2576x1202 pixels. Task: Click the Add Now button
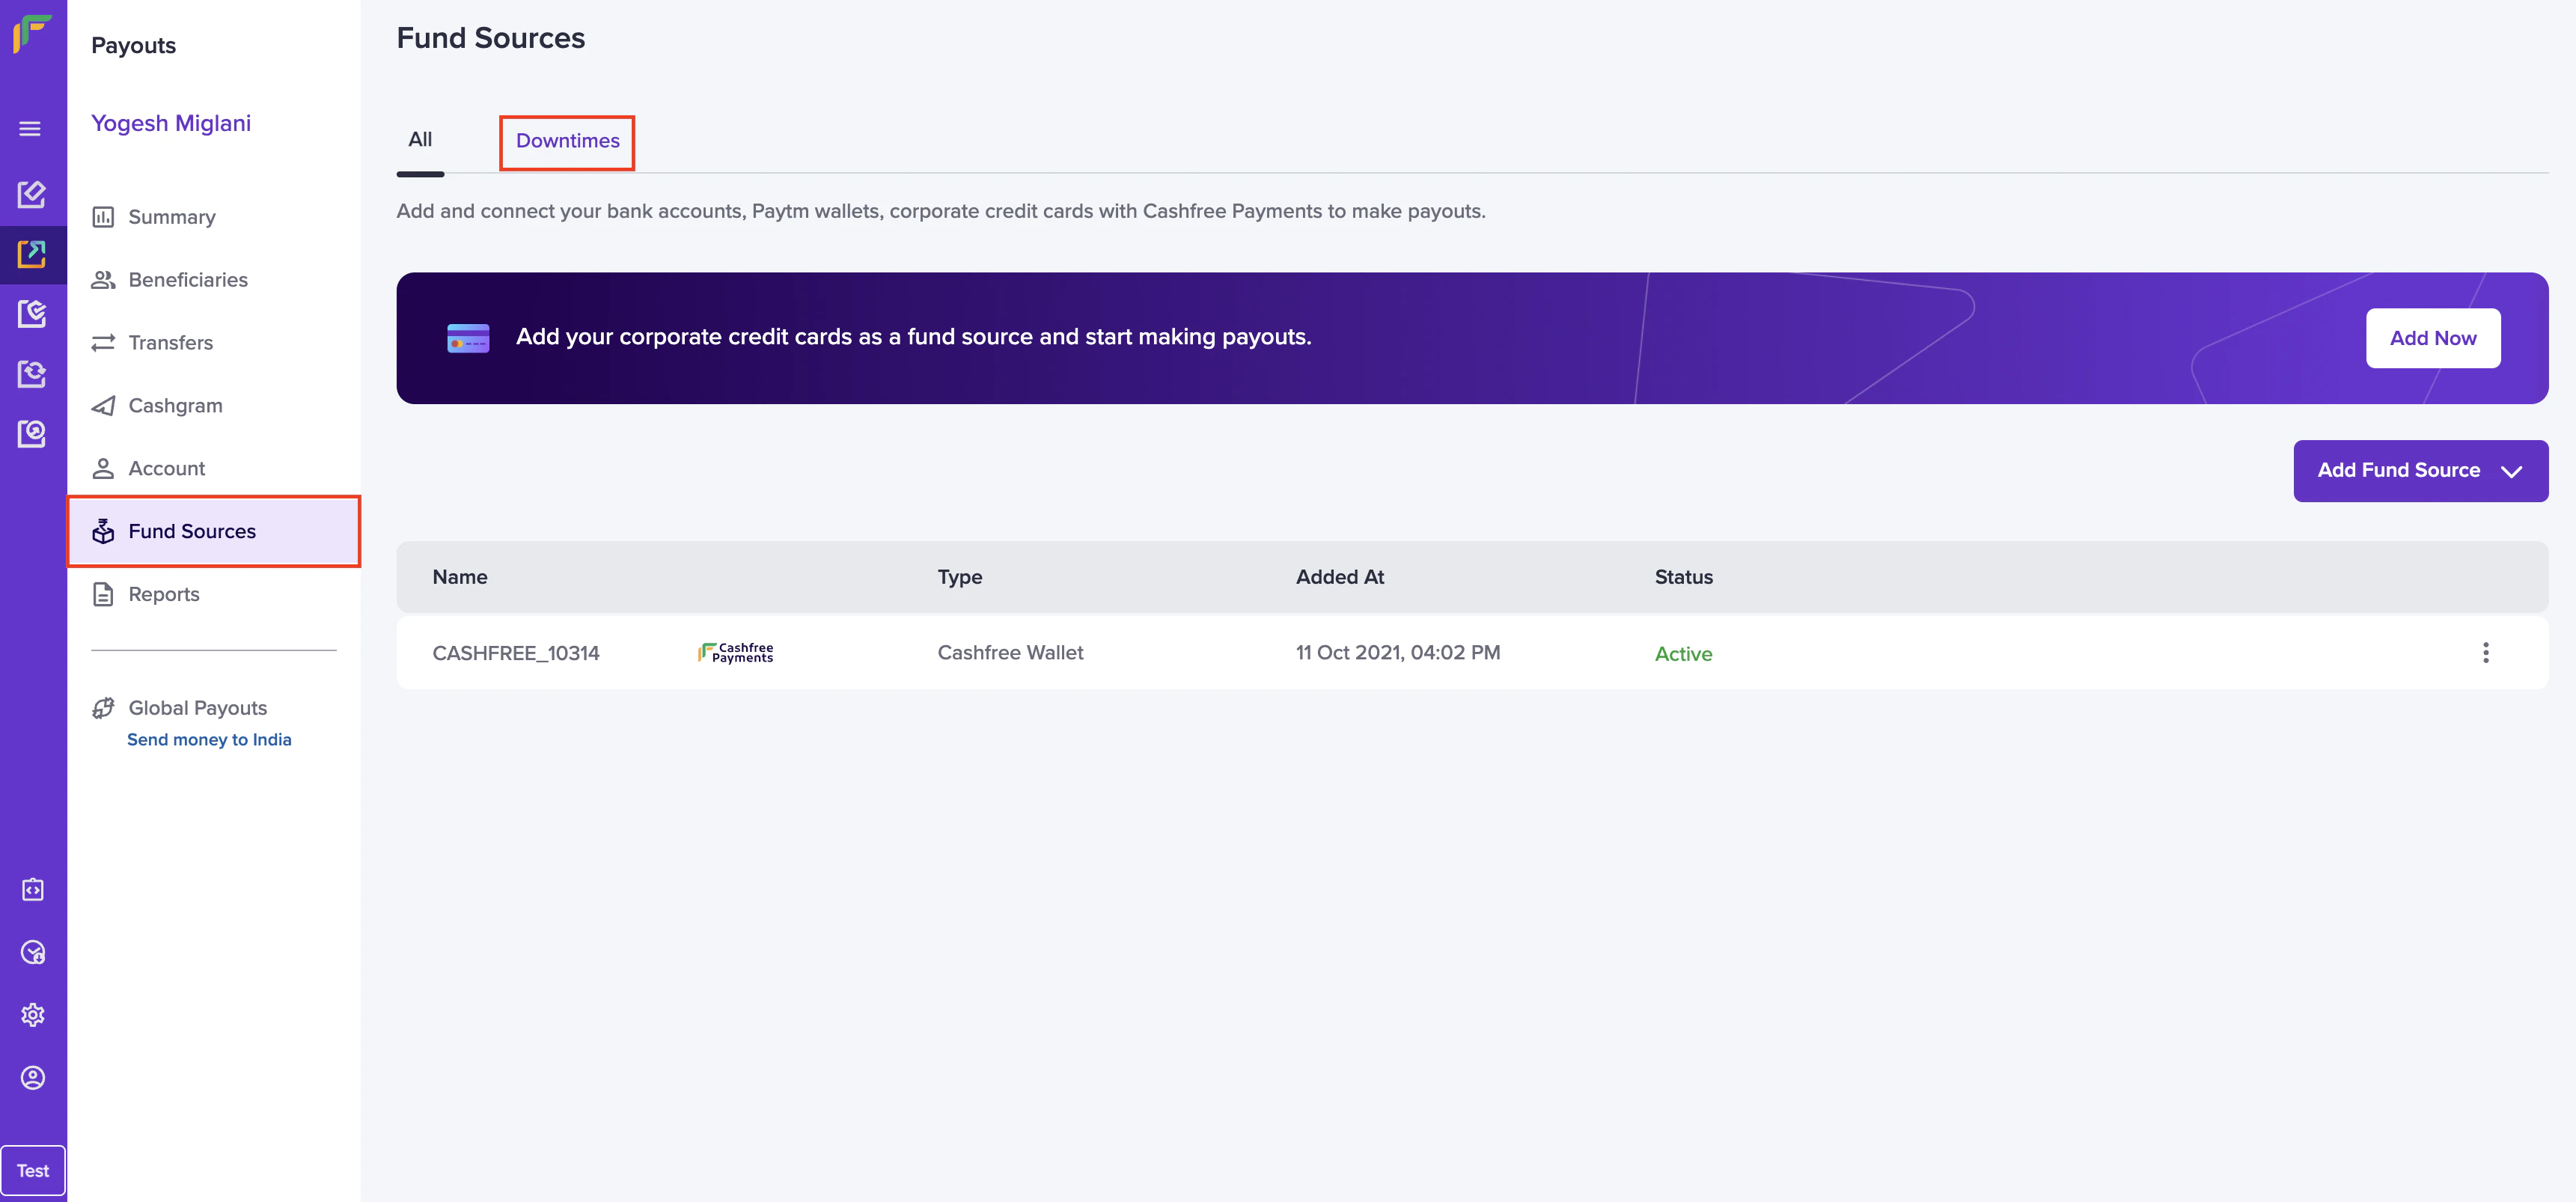coord(2432,338)
